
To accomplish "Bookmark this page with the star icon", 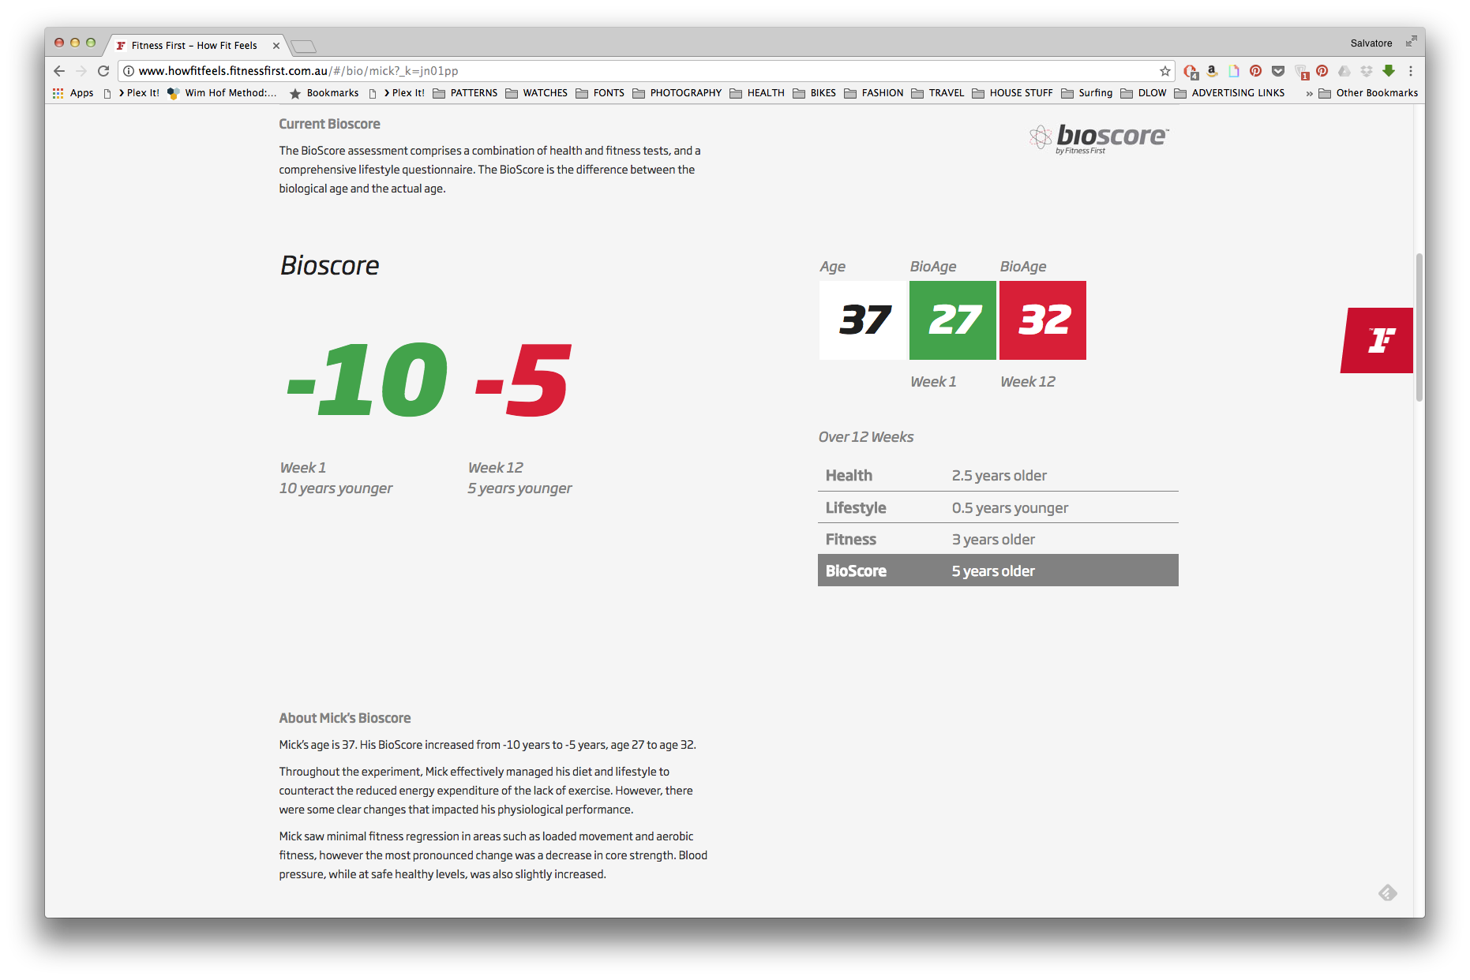I will 1164,71.
